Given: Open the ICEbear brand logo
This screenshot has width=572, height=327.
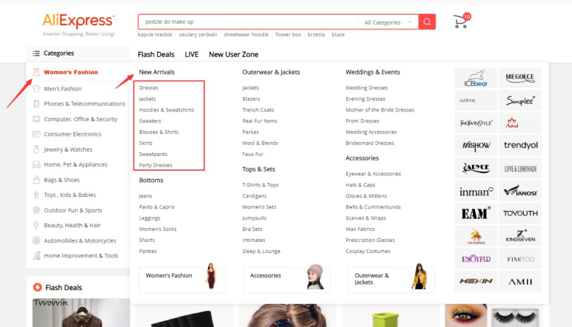Looking at the screenshot, I should click(x=476, y=78).
